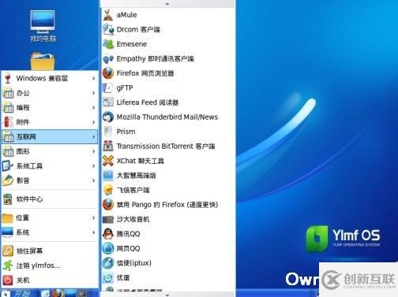
Task: Click the 大智慧高端版 icon
Action: click(x=108, y=176)
